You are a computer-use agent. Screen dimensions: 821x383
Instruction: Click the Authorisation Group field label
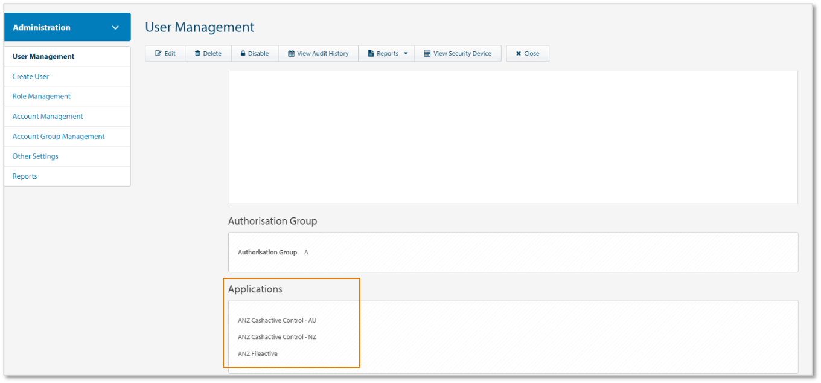[267, 253]
